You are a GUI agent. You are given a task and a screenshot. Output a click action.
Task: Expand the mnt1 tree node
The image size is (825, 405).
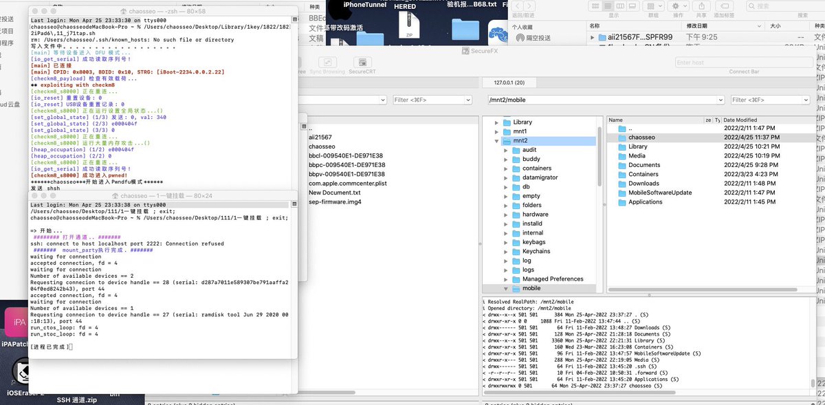point(497,131)
